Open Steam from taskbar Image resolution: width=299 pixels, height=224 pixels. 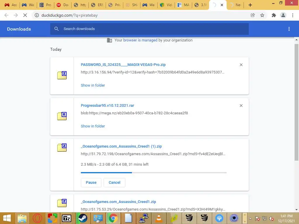click(x=83, y=218)
